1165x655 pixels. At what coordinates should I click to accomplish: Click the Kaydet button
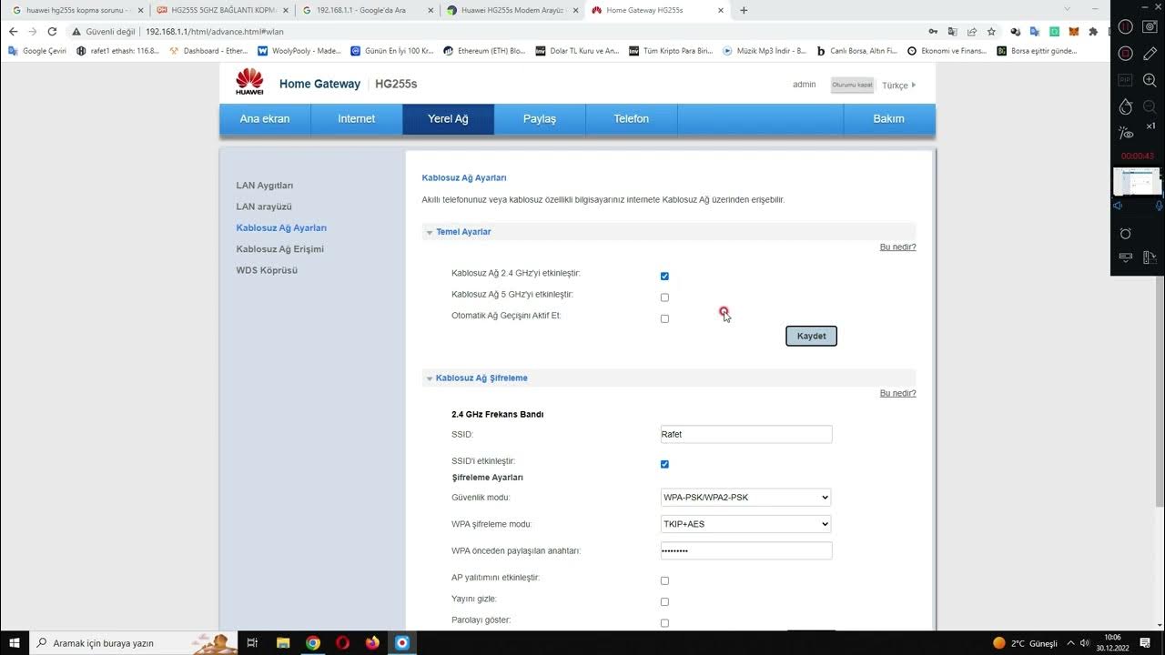tap(811, 336)
